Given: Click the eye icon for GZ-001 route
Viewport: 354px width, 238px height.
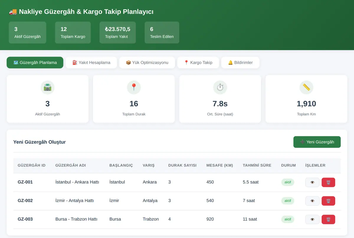Looking at the screenshot, I should [x=312, y=182].
